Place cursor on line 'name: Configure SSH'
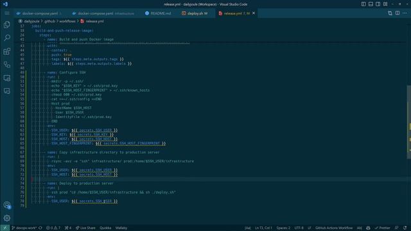411x231 pixels. coord(66,73)
